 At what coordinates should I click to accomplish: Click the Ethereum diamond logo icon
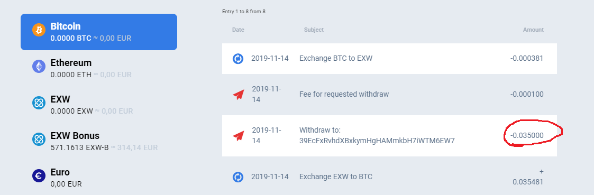tap(39, 66)
